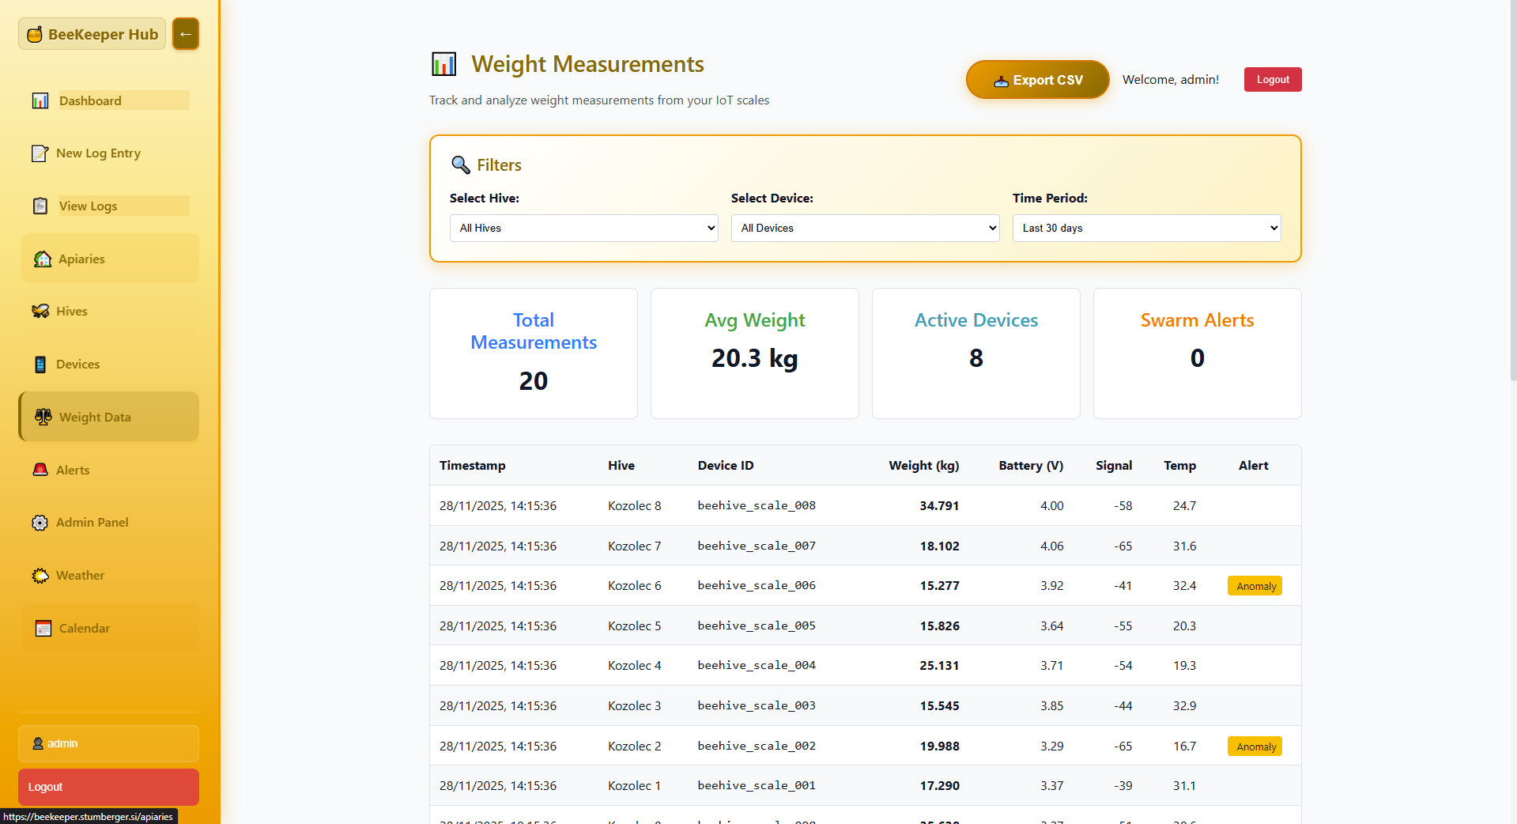This screenshot has height=824, width=1517.
Task: Open View Logs in sidebar
Action: coord(109,206)
